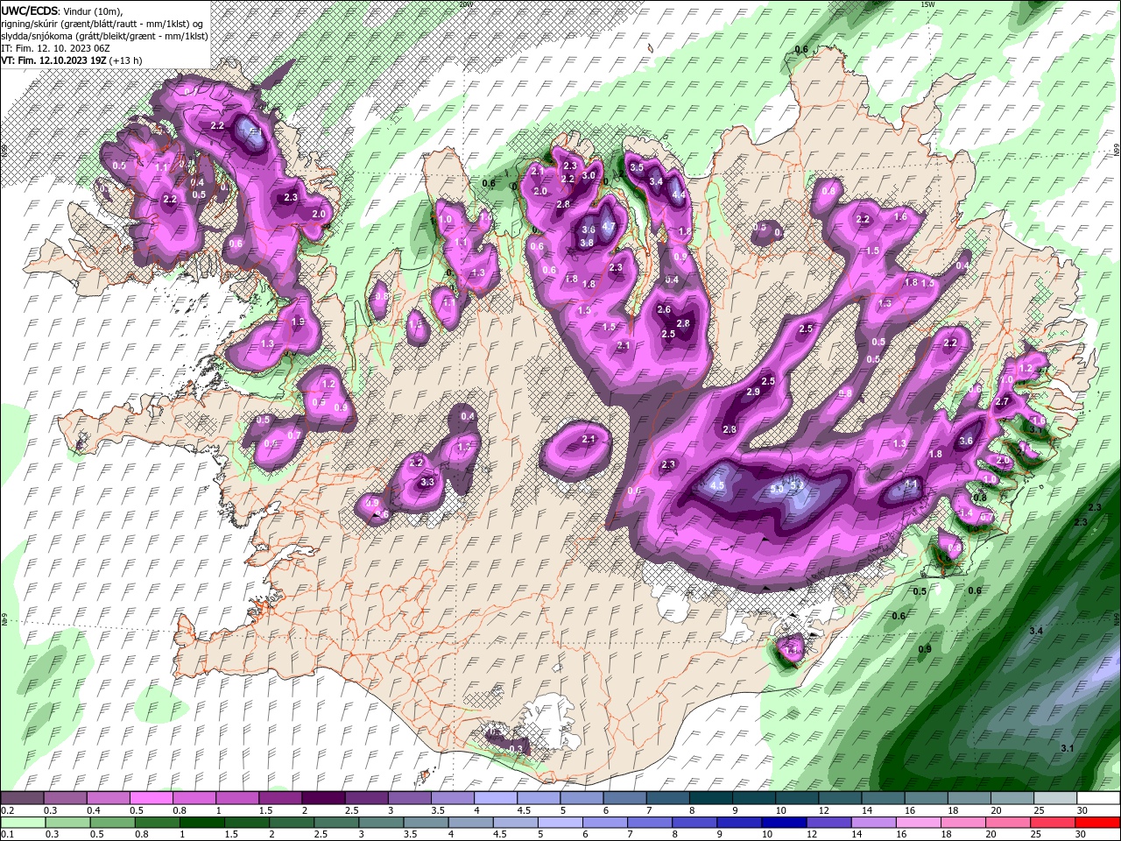The height and width of the screenshot is (841, 1121).
Task: Click the 'rigning/skúrir (grænt/blátt/rautt' header line
Action: [103, 23]
